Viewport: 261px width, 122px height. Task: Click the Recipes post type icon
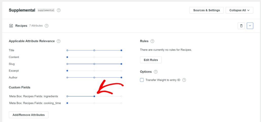pos(11,26)
